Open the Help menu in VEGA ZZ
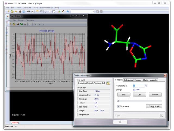 pos(57,8)
